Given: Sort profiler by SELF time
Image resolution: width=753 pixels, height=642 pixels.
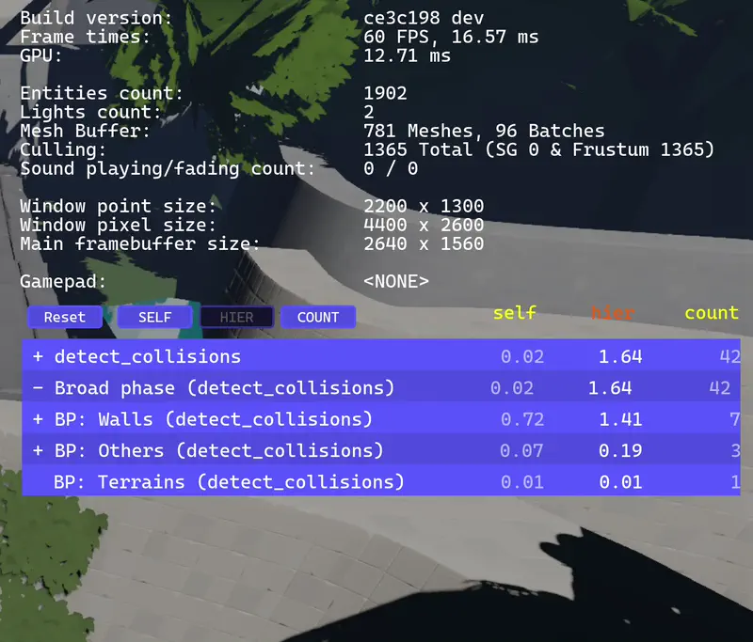Looking at the screenshot, I should point(154,318).
